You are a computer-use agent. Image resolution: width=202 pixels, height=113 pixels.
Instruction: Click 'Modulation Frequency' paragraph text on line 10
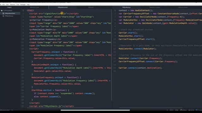45,39
